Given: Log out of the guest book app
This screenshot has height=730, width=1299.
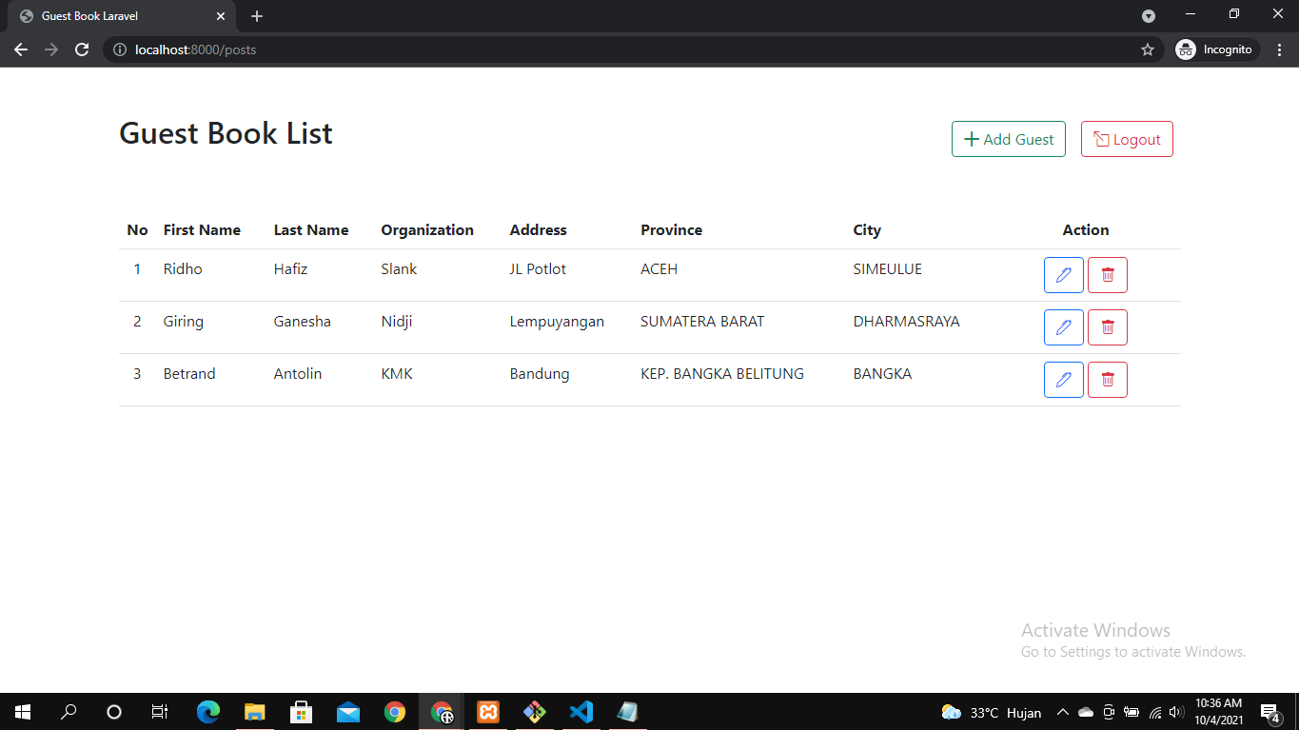Looking at the screenshot, I should (x=1127, y=139).
